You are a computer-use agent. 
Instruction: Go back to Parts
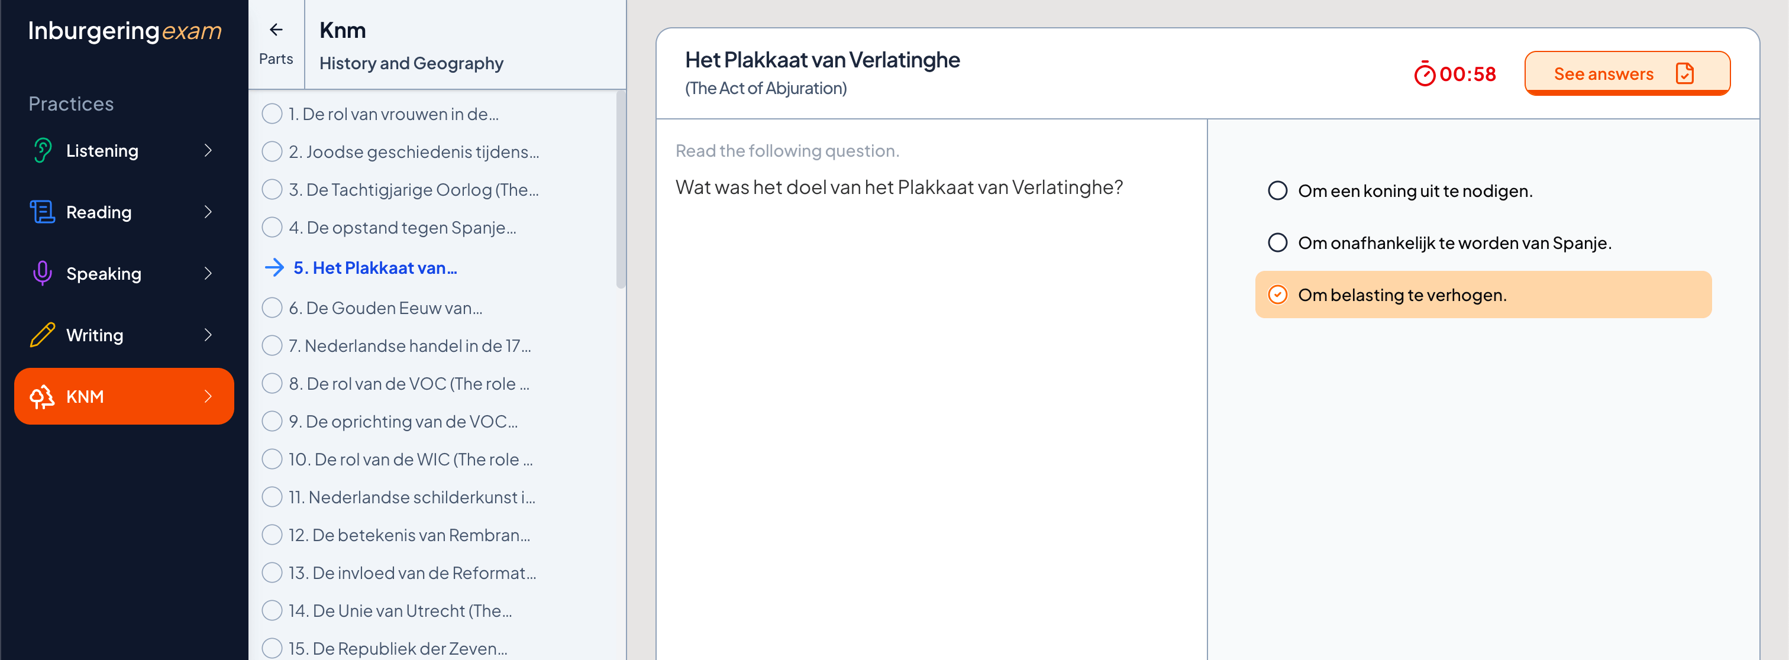pyautogui.click(x=276, y=44)
